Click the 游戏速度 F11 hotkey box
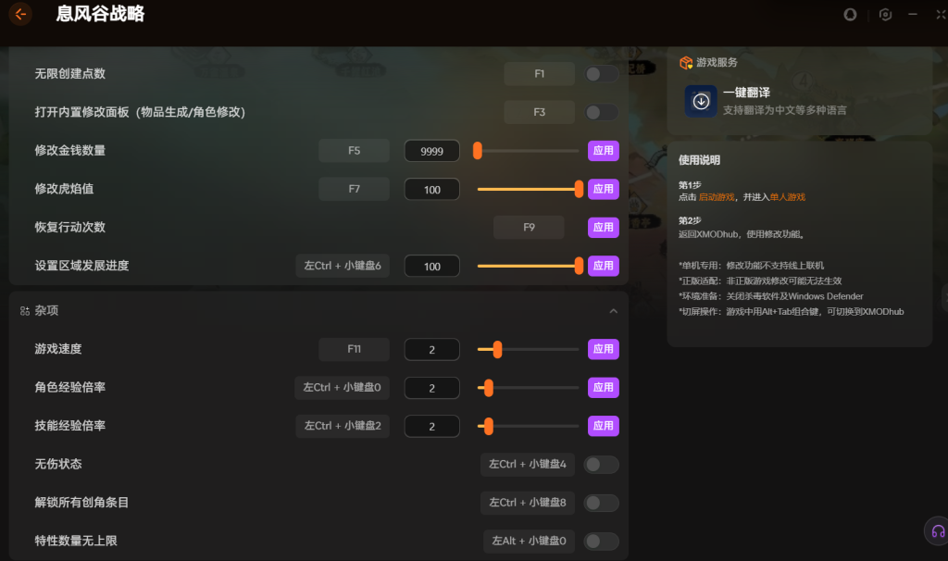The height and width of the screenshot is (561, 948). [x=354, y=349]
